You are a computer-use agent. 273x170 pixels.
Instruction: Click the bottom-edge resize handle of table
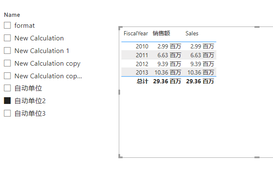pyautogui.click(x=257, y=157)
